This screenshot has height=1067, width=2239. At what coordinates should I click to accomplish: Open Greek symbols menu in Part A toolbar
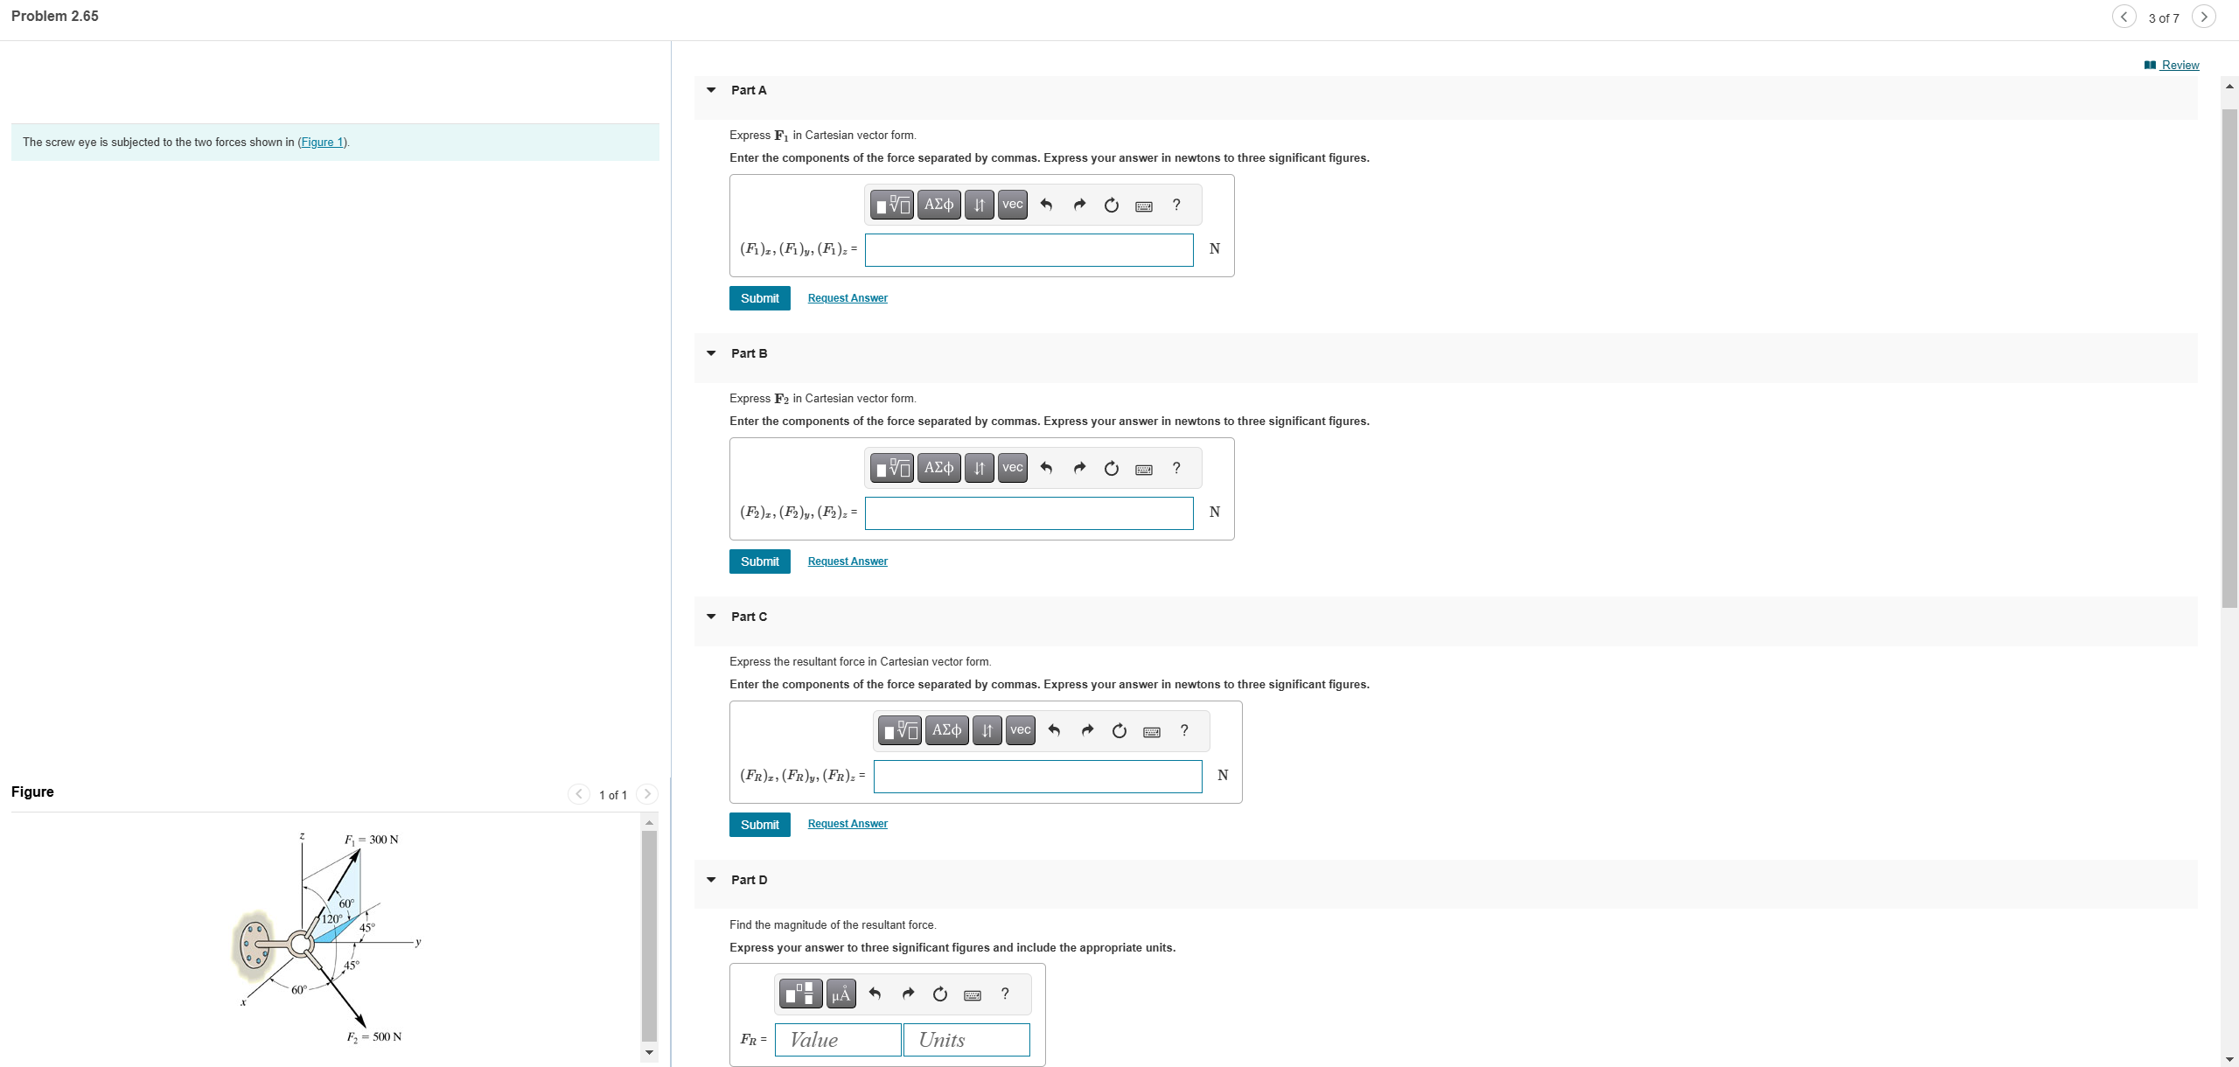point(938,205)
